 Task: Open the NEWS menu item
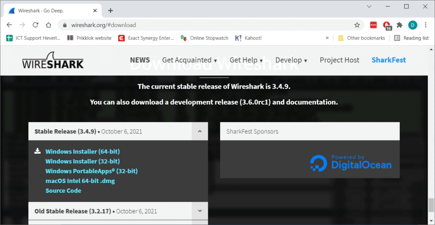[x=140, y=60]
